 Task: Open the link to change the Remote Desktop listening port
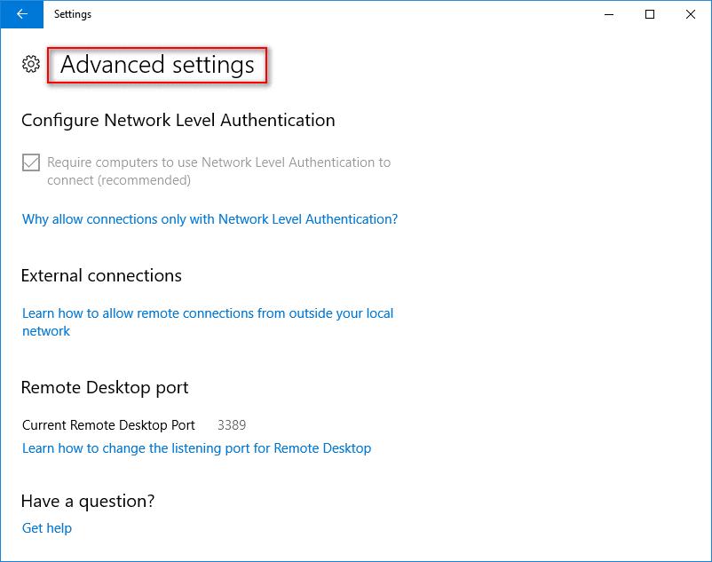click(x=196, y=448)
